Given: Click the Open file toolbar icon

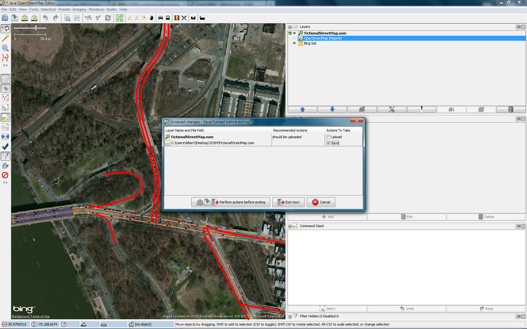Looking at the screenshot, I should click(x=5, y=18).
